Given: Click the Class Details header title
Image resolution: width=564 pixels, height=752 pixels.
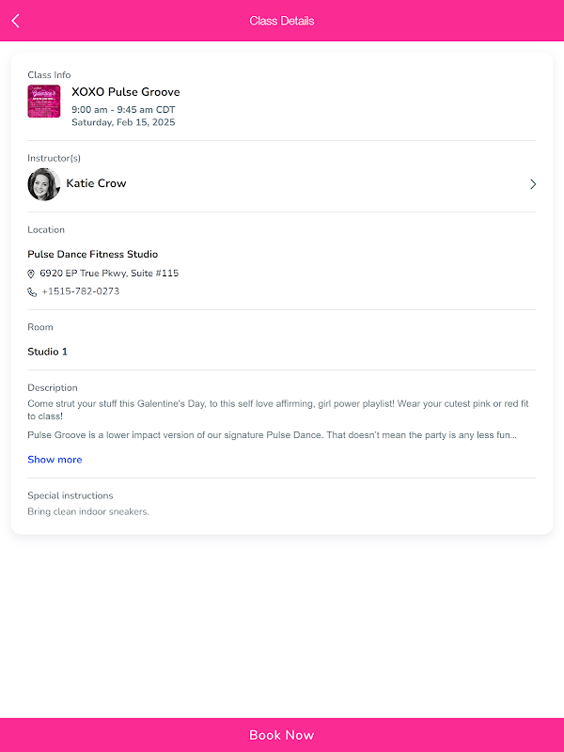Looking at the screenshot, I should point(282,21).
